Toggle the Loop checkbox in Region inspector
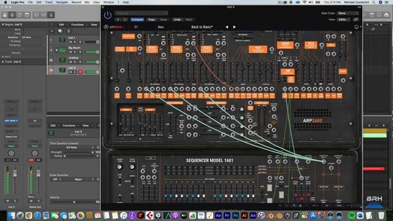The width and height of the screenshot is (393, 221). click(23, 33)
